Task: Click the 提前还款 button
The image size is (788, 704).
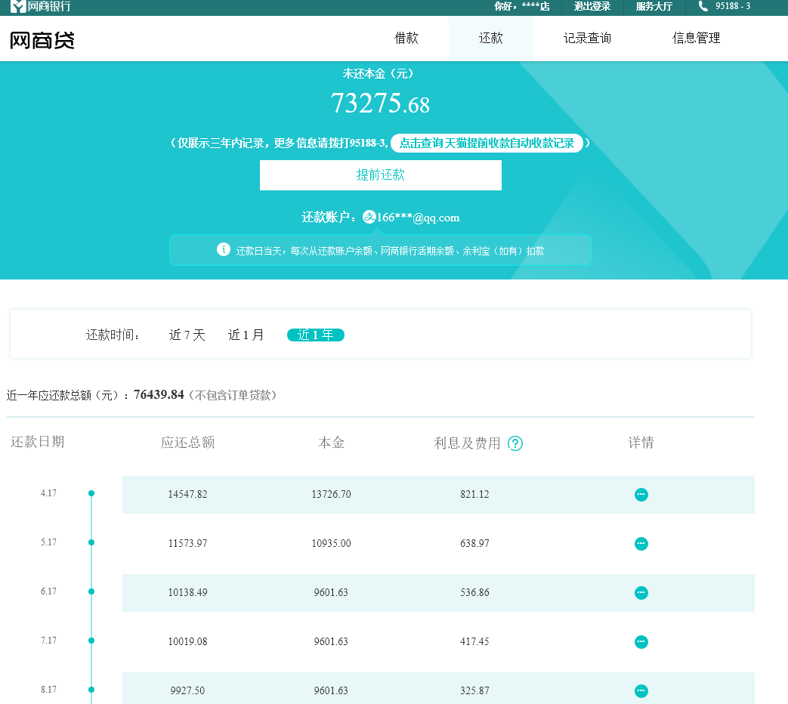Action: point(381,175)
